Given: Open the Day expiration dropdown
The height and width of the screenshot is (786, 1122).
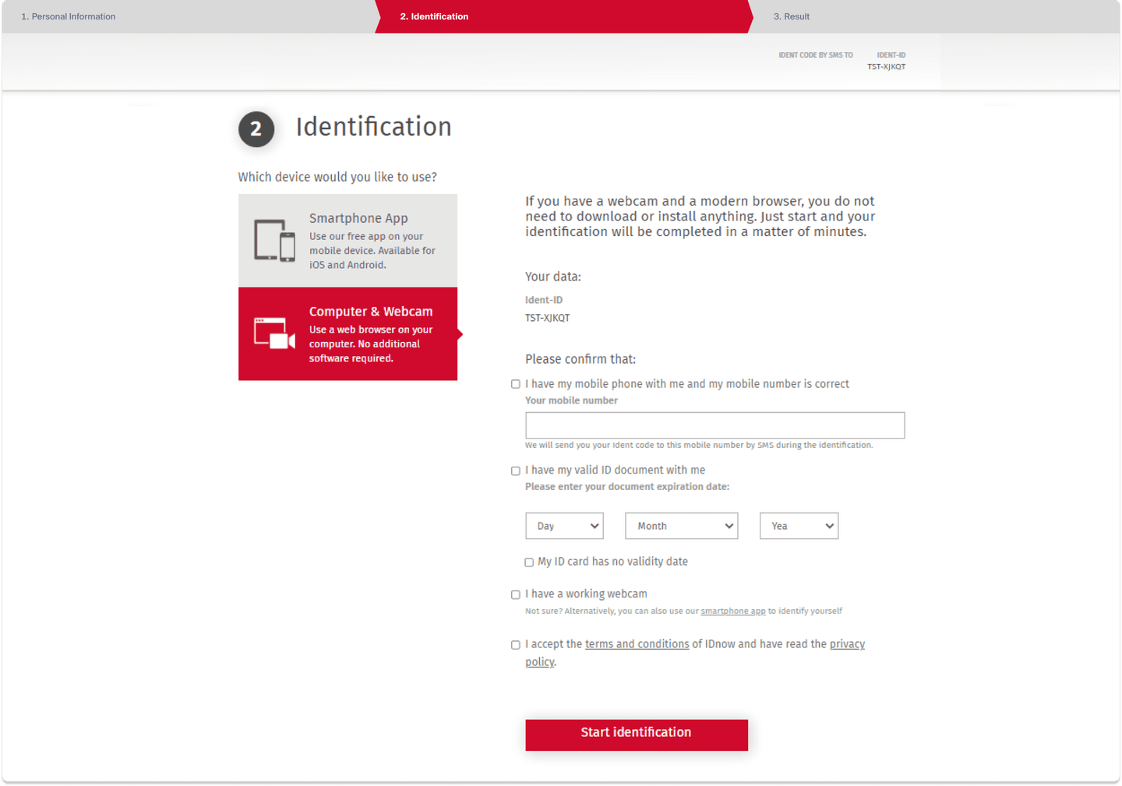Looking at the screenshot, I should [564, 526].
